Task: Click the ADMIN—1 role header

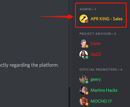Action: 88,9
